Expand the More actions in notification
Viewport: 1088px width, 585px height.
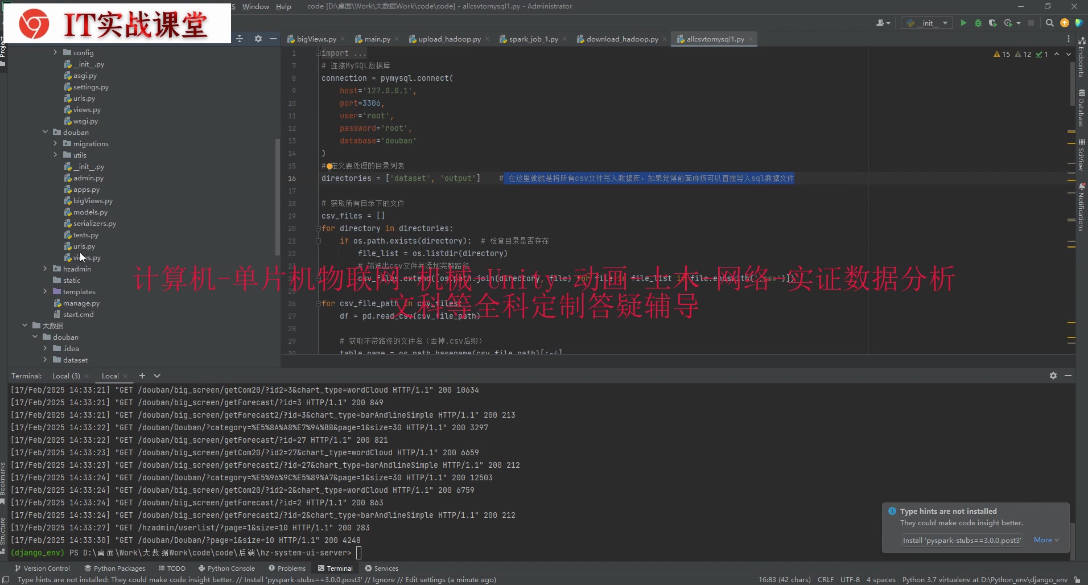1046,540
